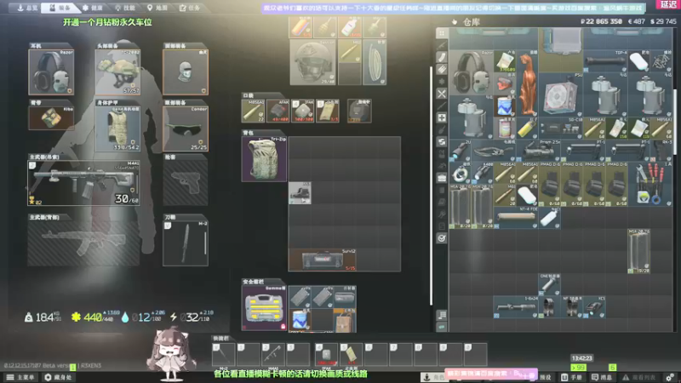The image size is (681, 383).
Task: Click the empty back weapon slot
Action: point(83,243)
